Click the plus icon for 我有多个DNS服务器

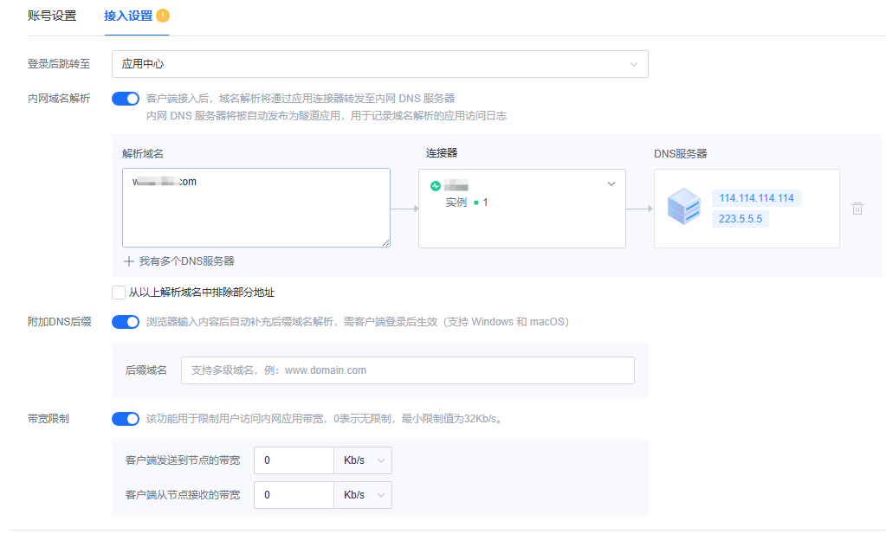[x=129, y=261]
